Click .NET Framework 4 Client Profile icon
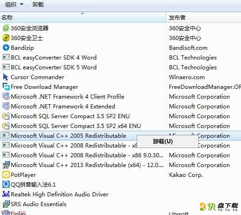 point(6,97)
